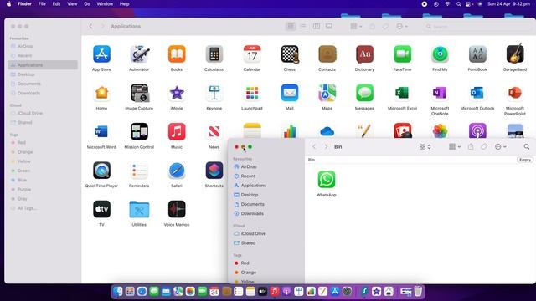Open the Finder menu in menu bar
The image size is (536, 301).
point(24,3)
